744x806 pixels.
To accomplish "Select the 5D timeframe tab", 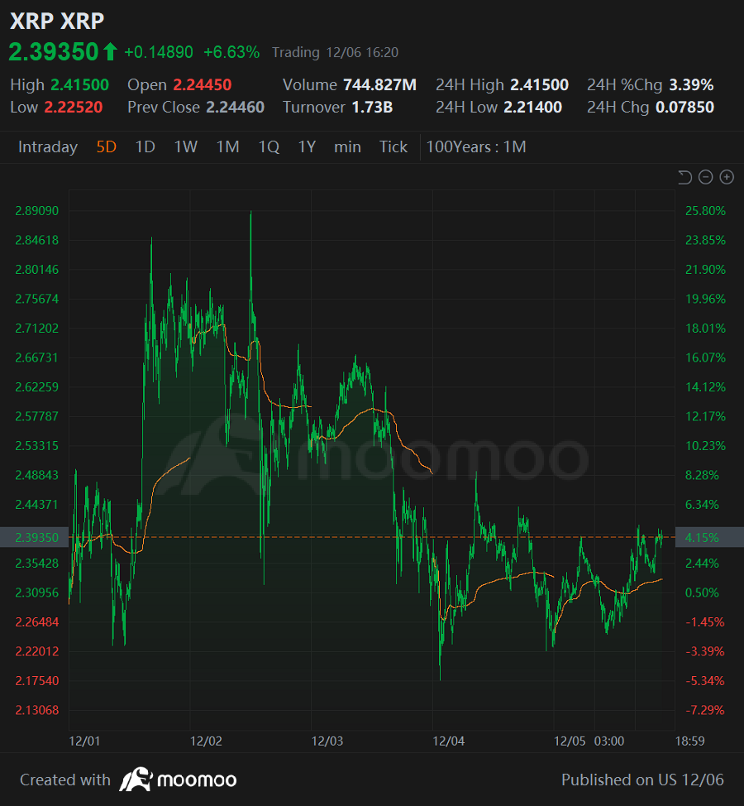I will tap(107, 147).
